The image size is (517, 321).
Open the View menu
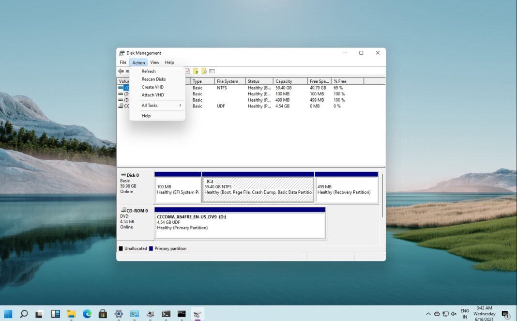point(154,62)
